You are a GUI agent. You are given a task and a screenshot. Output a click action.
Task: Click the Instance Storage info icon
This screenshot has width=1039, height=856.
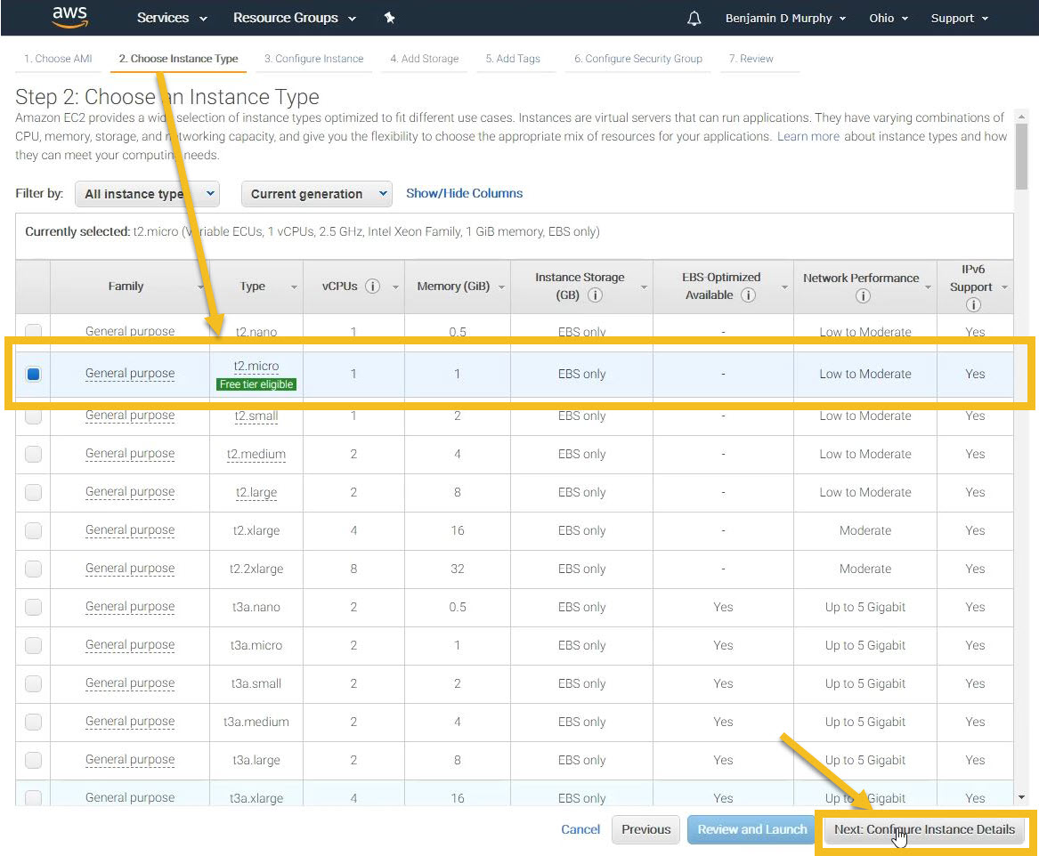[x=595, y=295]
